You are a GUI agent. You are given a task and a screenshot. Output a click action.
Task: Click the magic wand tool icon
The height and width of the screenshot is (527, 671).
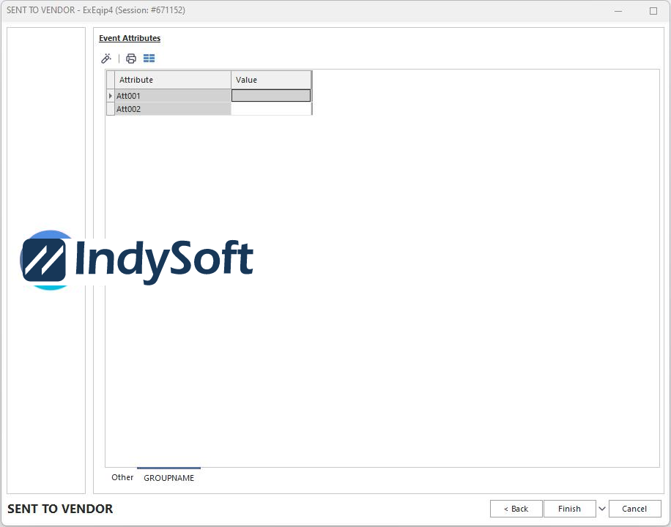(106, 58)
